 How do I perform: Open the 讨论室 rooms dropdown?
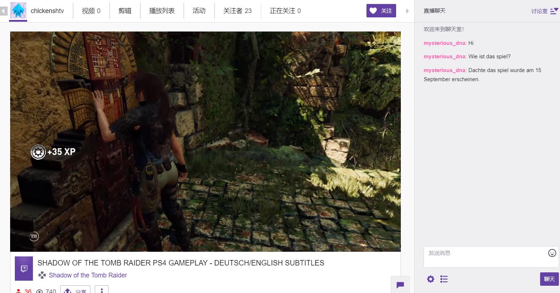545,11
